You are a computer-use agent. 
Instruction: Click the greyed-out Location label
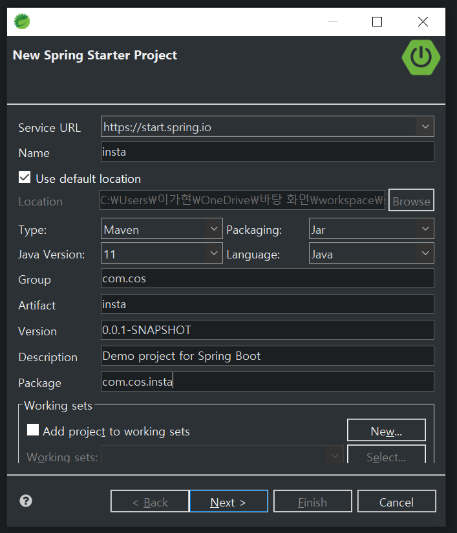41,202
